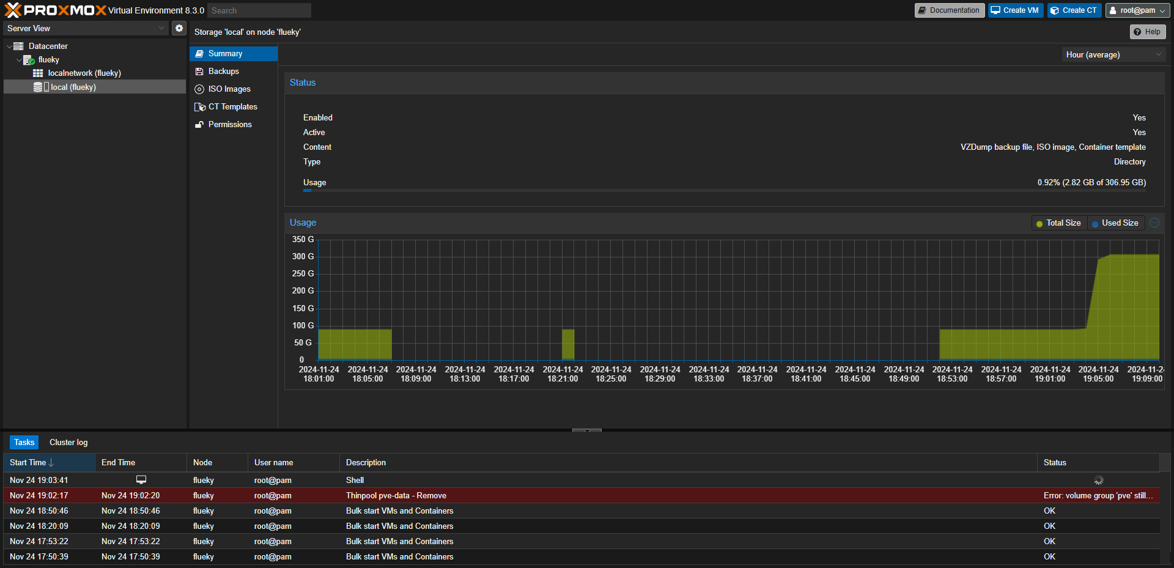Click the Create VM button
1174x568 pixels.
(1015, 10)
